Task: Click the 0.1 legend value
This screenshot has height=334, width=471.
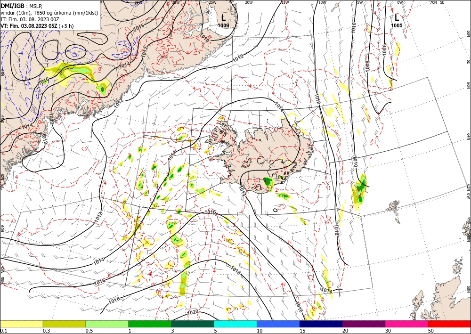Action: (3, 331)
